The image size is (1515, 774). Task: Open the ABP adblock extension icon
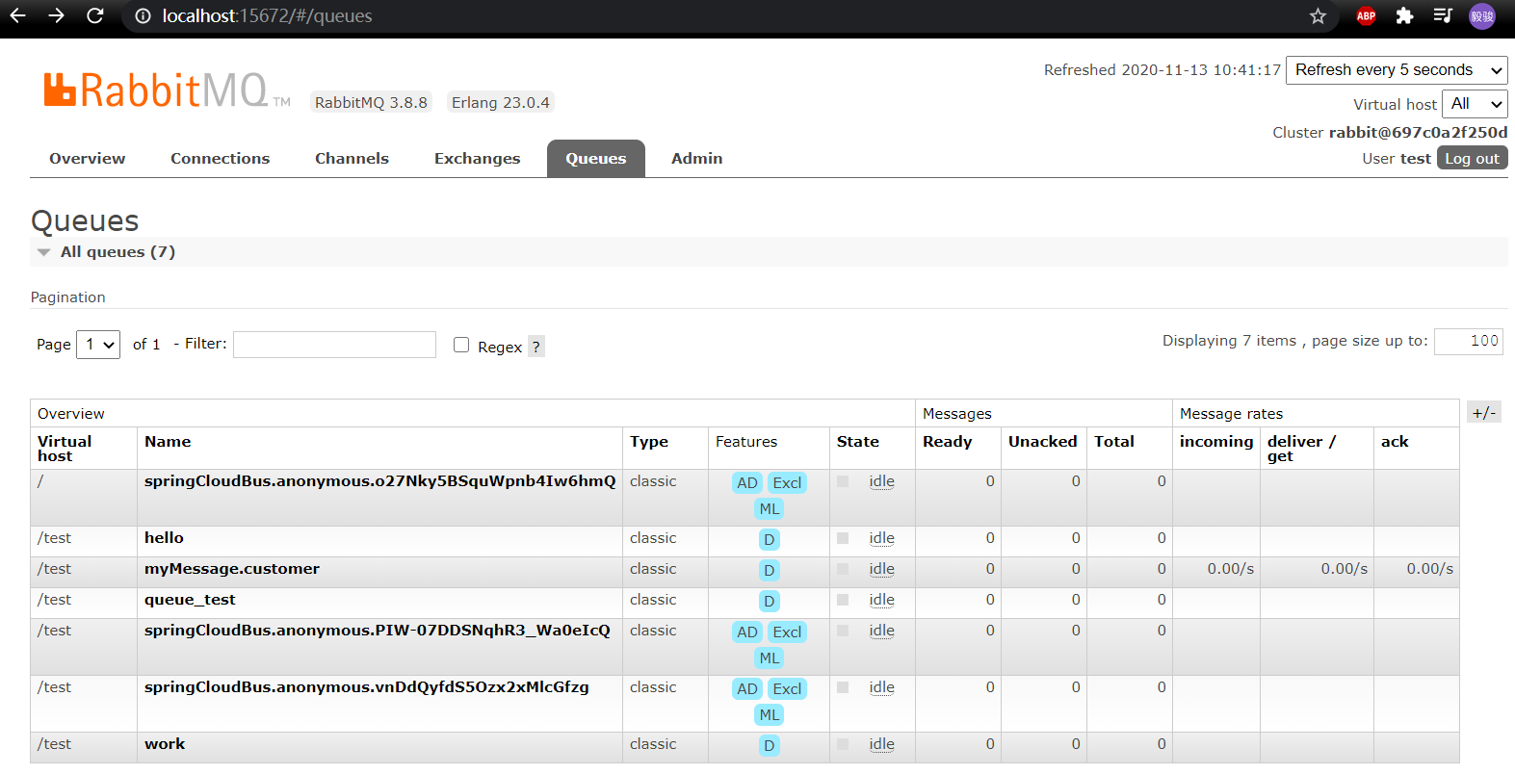point(1366,15)
